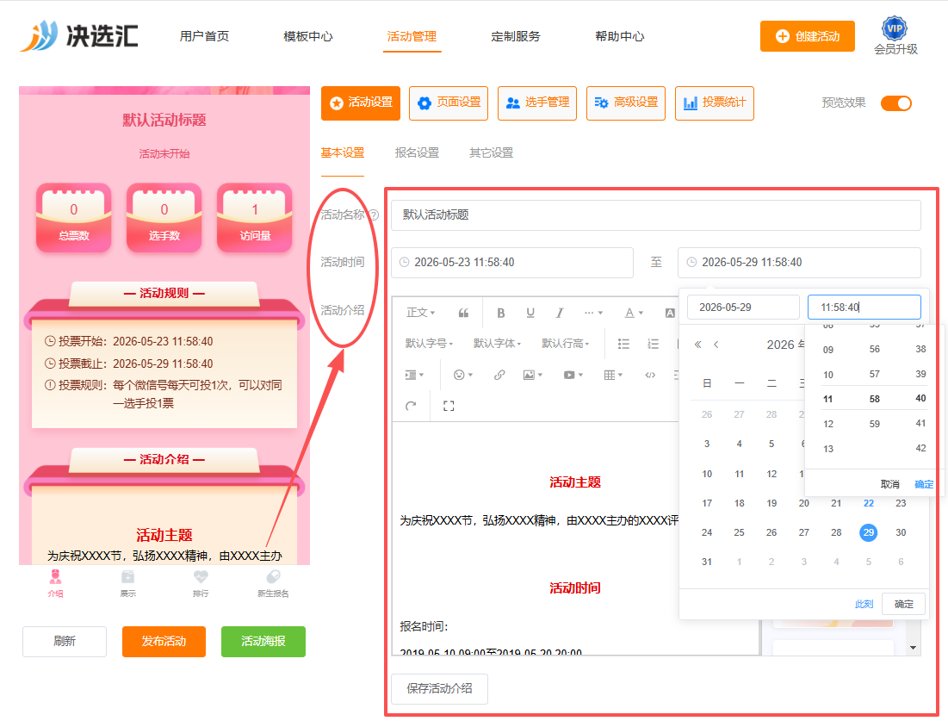The width and height of the screenshot is (948, 721).
Task: Click the 选手管理 button
Action: [537, 103]
